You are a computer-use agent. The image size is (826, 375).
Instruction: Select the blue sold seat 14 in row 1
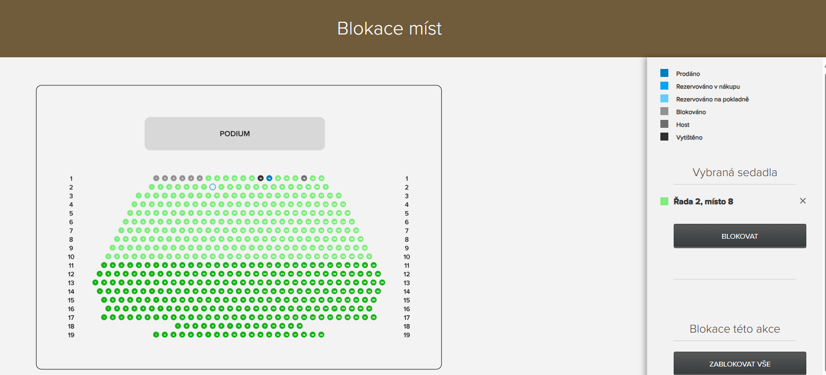point(269,178)
